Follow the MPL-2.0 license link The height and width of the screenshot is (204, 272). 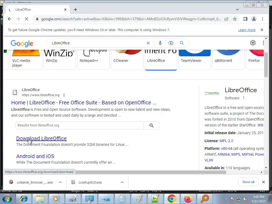click(226, 141)
